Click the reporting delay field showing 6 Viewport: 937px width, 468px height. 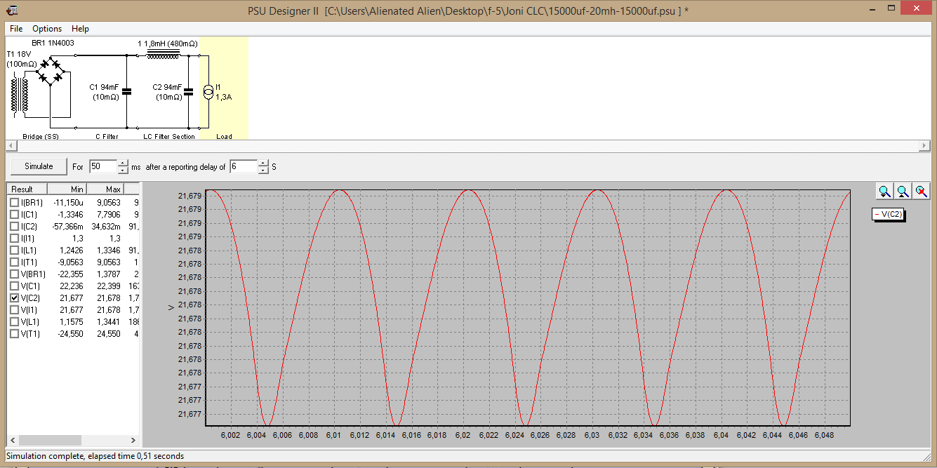[x=244, y=167]
